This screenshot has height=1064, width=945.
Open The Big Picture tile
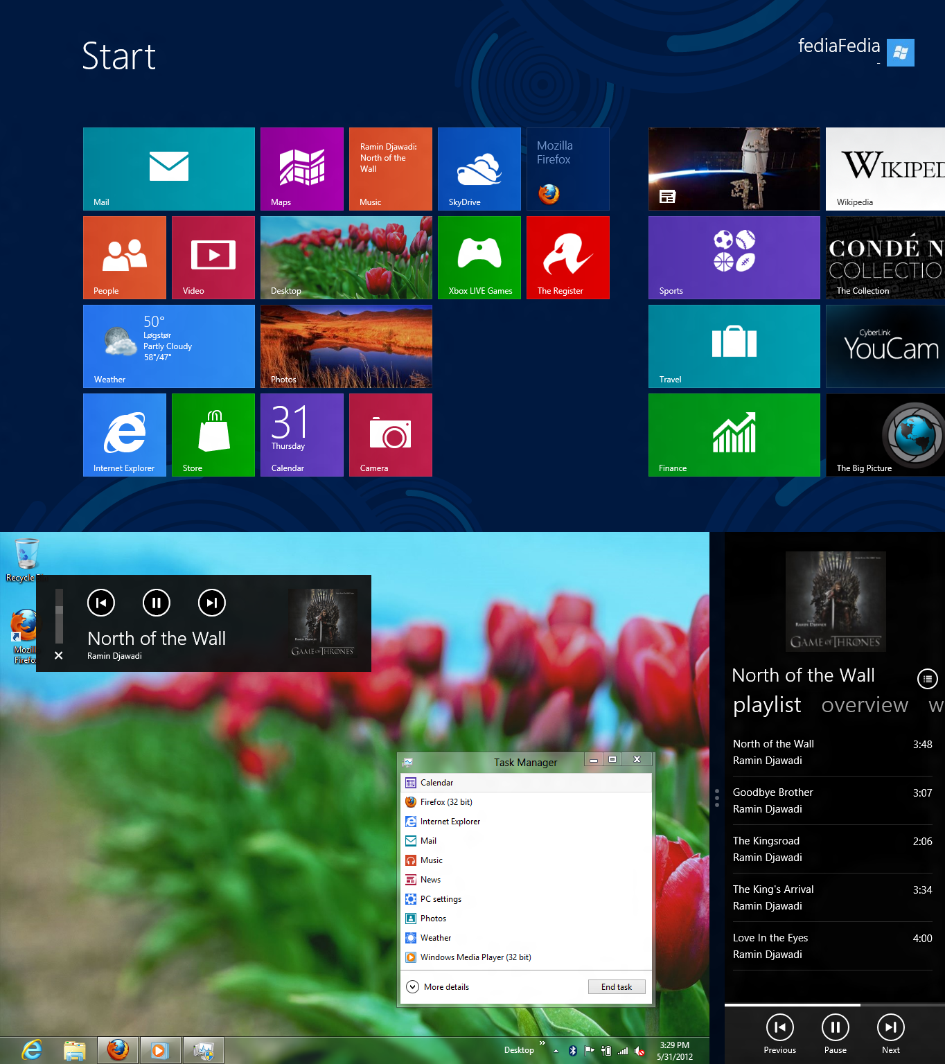coord(885,435)
